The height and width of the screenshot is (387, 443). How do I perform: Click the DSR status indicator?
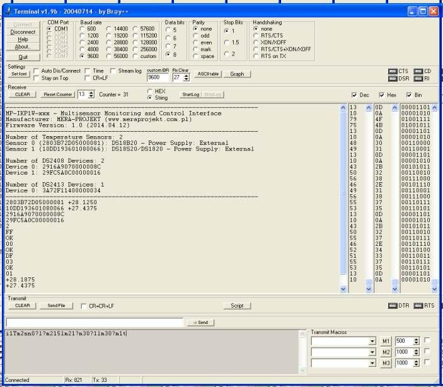(393, 79)
